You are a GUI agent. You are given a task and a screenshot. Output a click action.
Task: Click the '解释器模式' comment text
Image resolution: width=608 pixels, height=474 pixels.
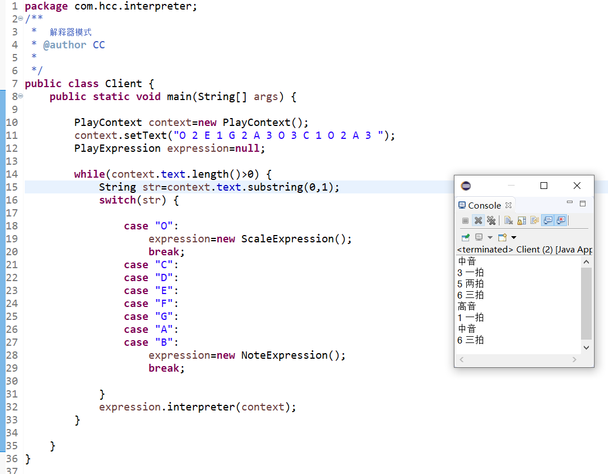pyautogui.click(x=70, y=32)
